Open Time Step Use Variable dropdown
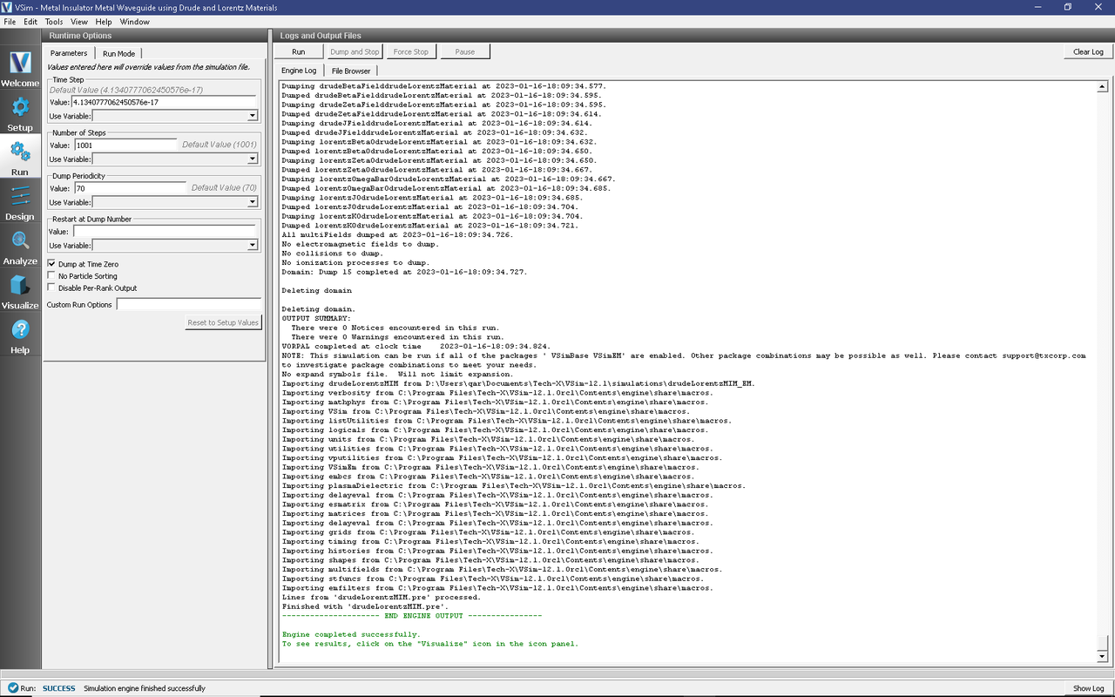 pyautogui.click(x=175, y=115)
